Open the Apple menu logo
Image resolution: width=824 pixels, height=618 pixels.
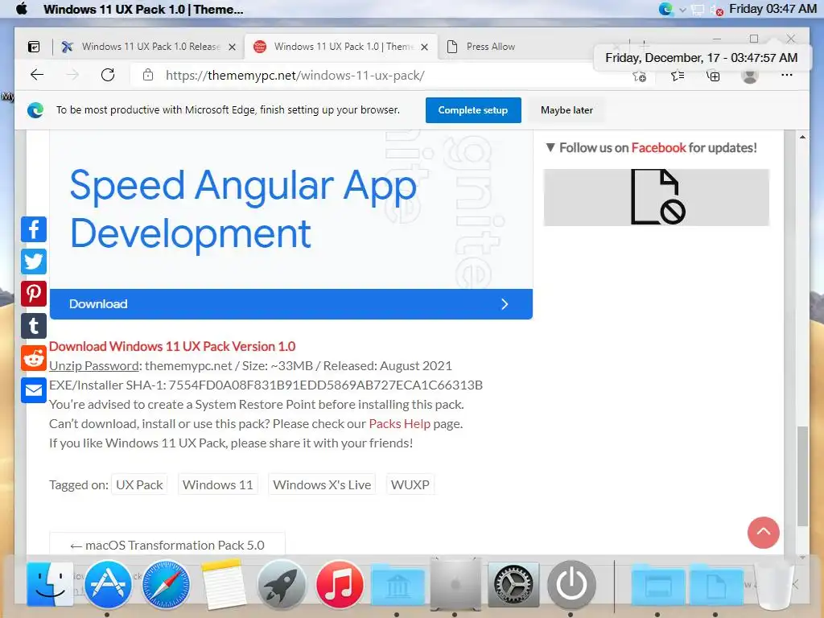click(x=22, y=9)
